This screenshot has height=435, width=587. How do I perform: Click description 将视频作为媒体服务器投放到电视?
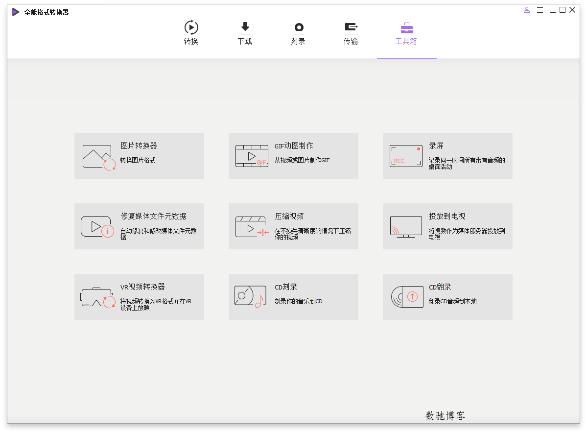pos(467,234)
